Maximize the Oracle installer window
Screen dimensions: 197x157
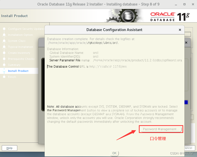184,4
